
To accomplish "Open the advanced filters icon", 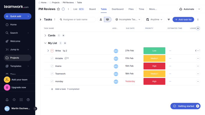I will [169, 20].
